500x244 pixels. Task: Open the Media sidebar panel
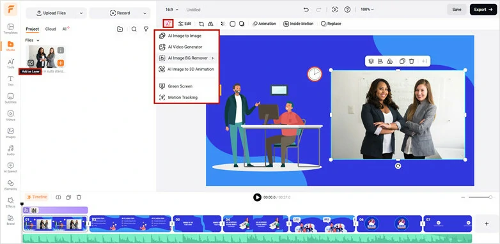tap(10, 46)
